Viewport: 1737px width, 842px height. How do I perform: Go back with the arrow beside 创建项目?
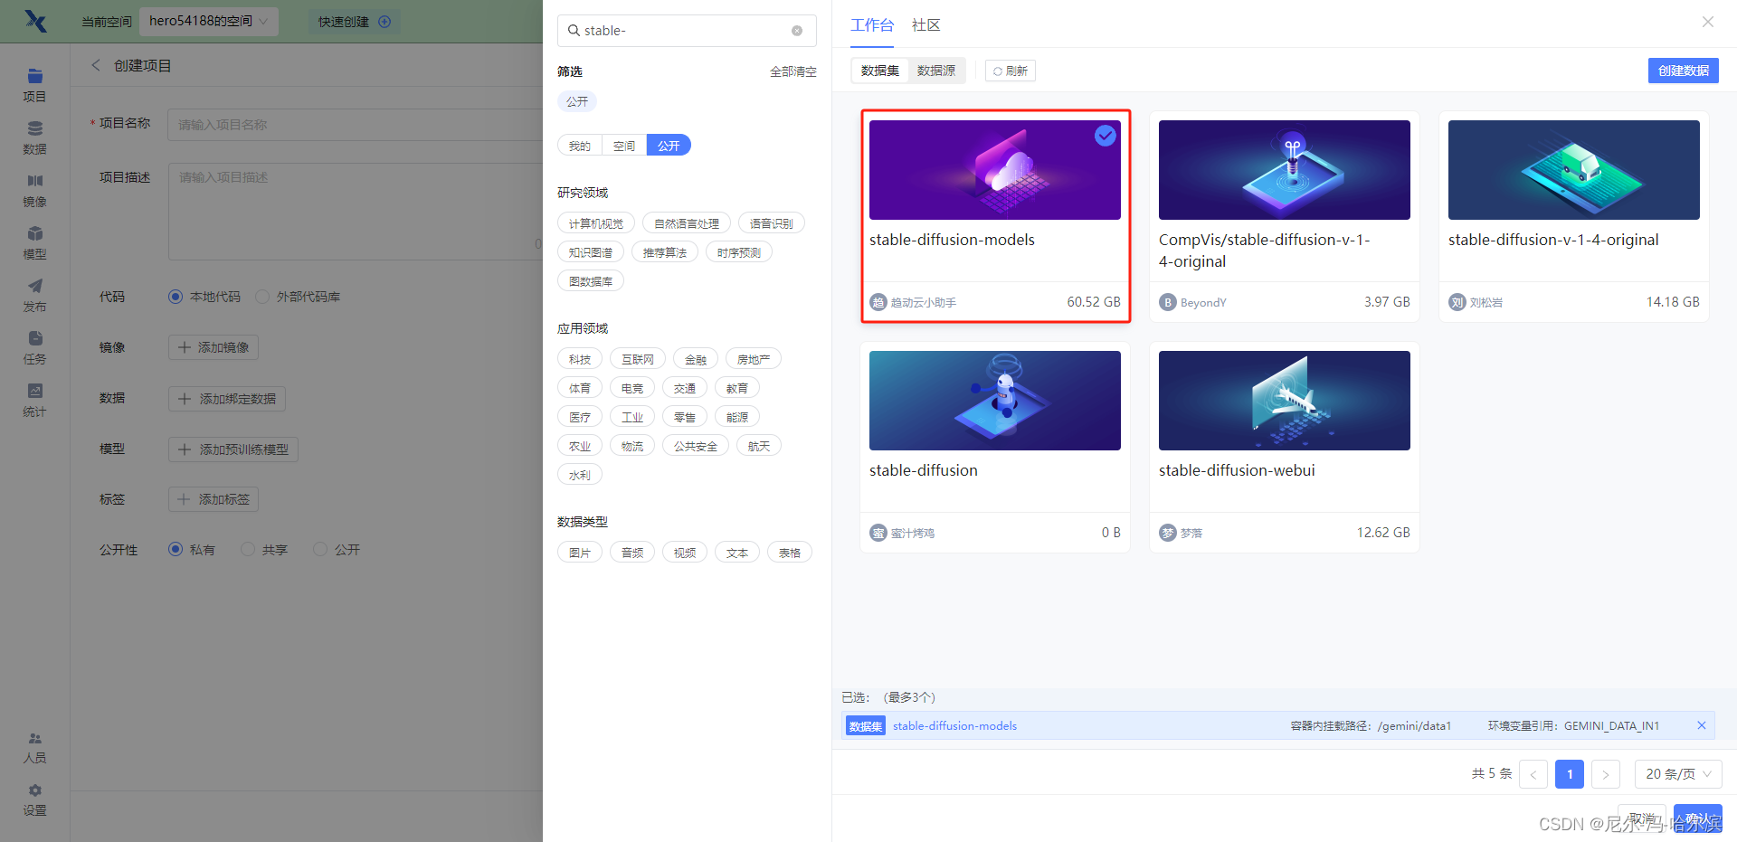pyautogui.click(x=96, y=65)
